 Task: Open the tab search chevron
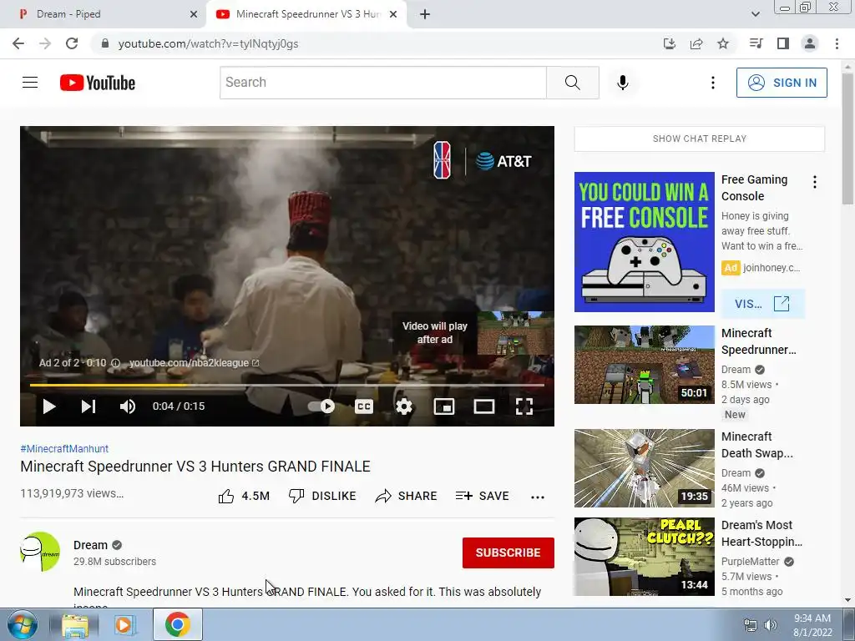[755, 14]
